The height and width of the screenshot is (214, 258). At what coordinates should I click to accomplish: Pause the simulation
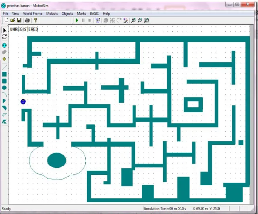pyautogui.click(x=83, y=20)
